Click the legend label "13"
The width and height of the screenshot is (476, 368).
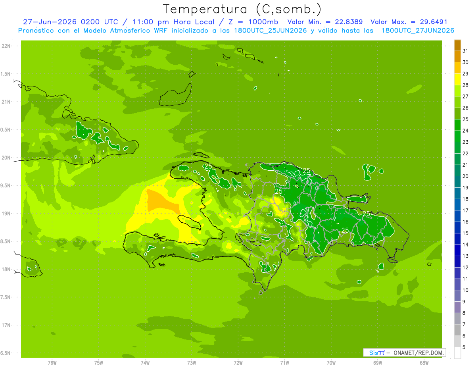(466, 256)
